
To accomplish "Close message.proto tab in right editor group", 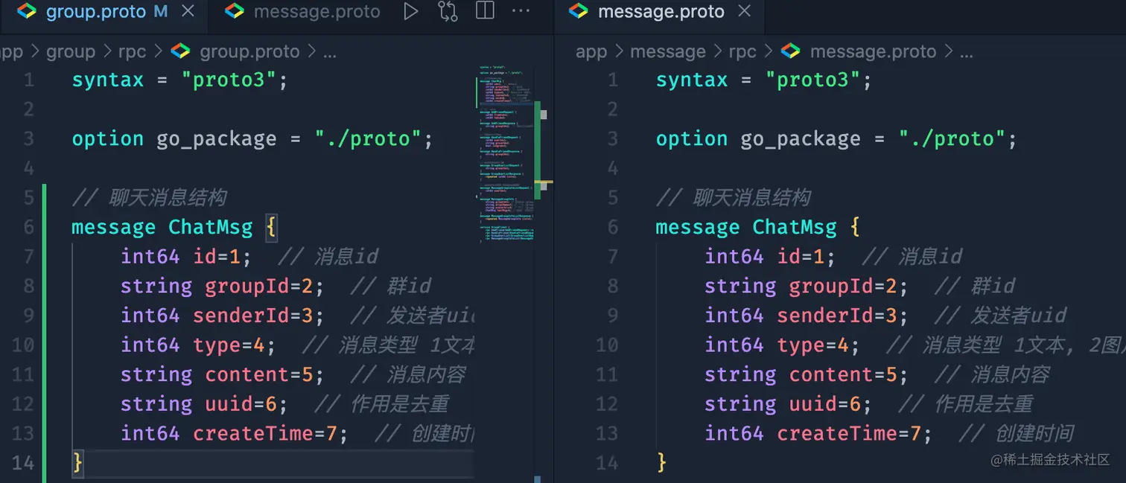I will 744,12.
